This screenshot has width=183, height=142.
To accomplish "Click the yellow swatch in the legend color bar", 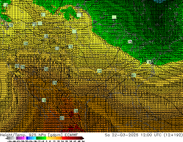I will (x=47, y=138).
